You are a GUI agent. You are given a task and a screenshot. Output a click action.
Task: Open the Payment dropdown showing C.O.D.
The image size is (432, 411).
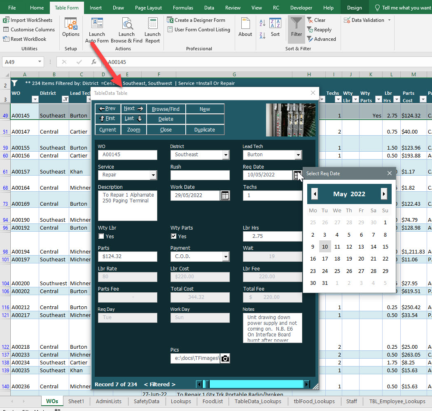coord(226,256)
